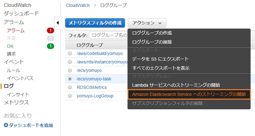Image resolution: width=255 pixels, height=136 pixels.
Task: Collapse the sidebar with the black arrow
Action: pos(58,23)
